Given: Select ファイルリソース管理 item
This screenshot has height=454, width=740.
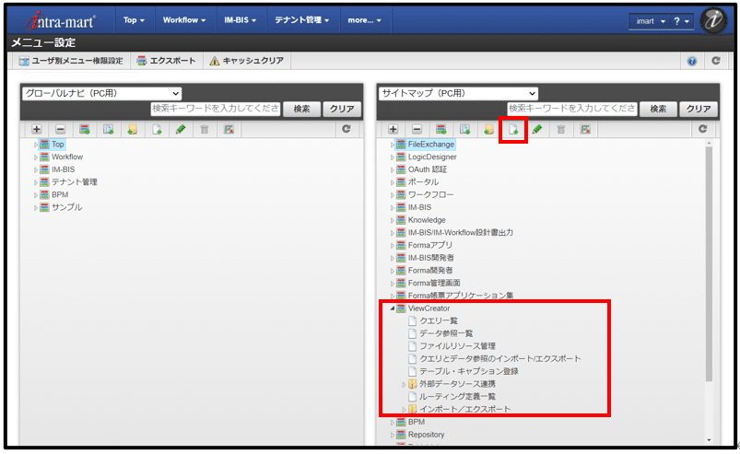Looking at the screenshot, I should point(457,346).
